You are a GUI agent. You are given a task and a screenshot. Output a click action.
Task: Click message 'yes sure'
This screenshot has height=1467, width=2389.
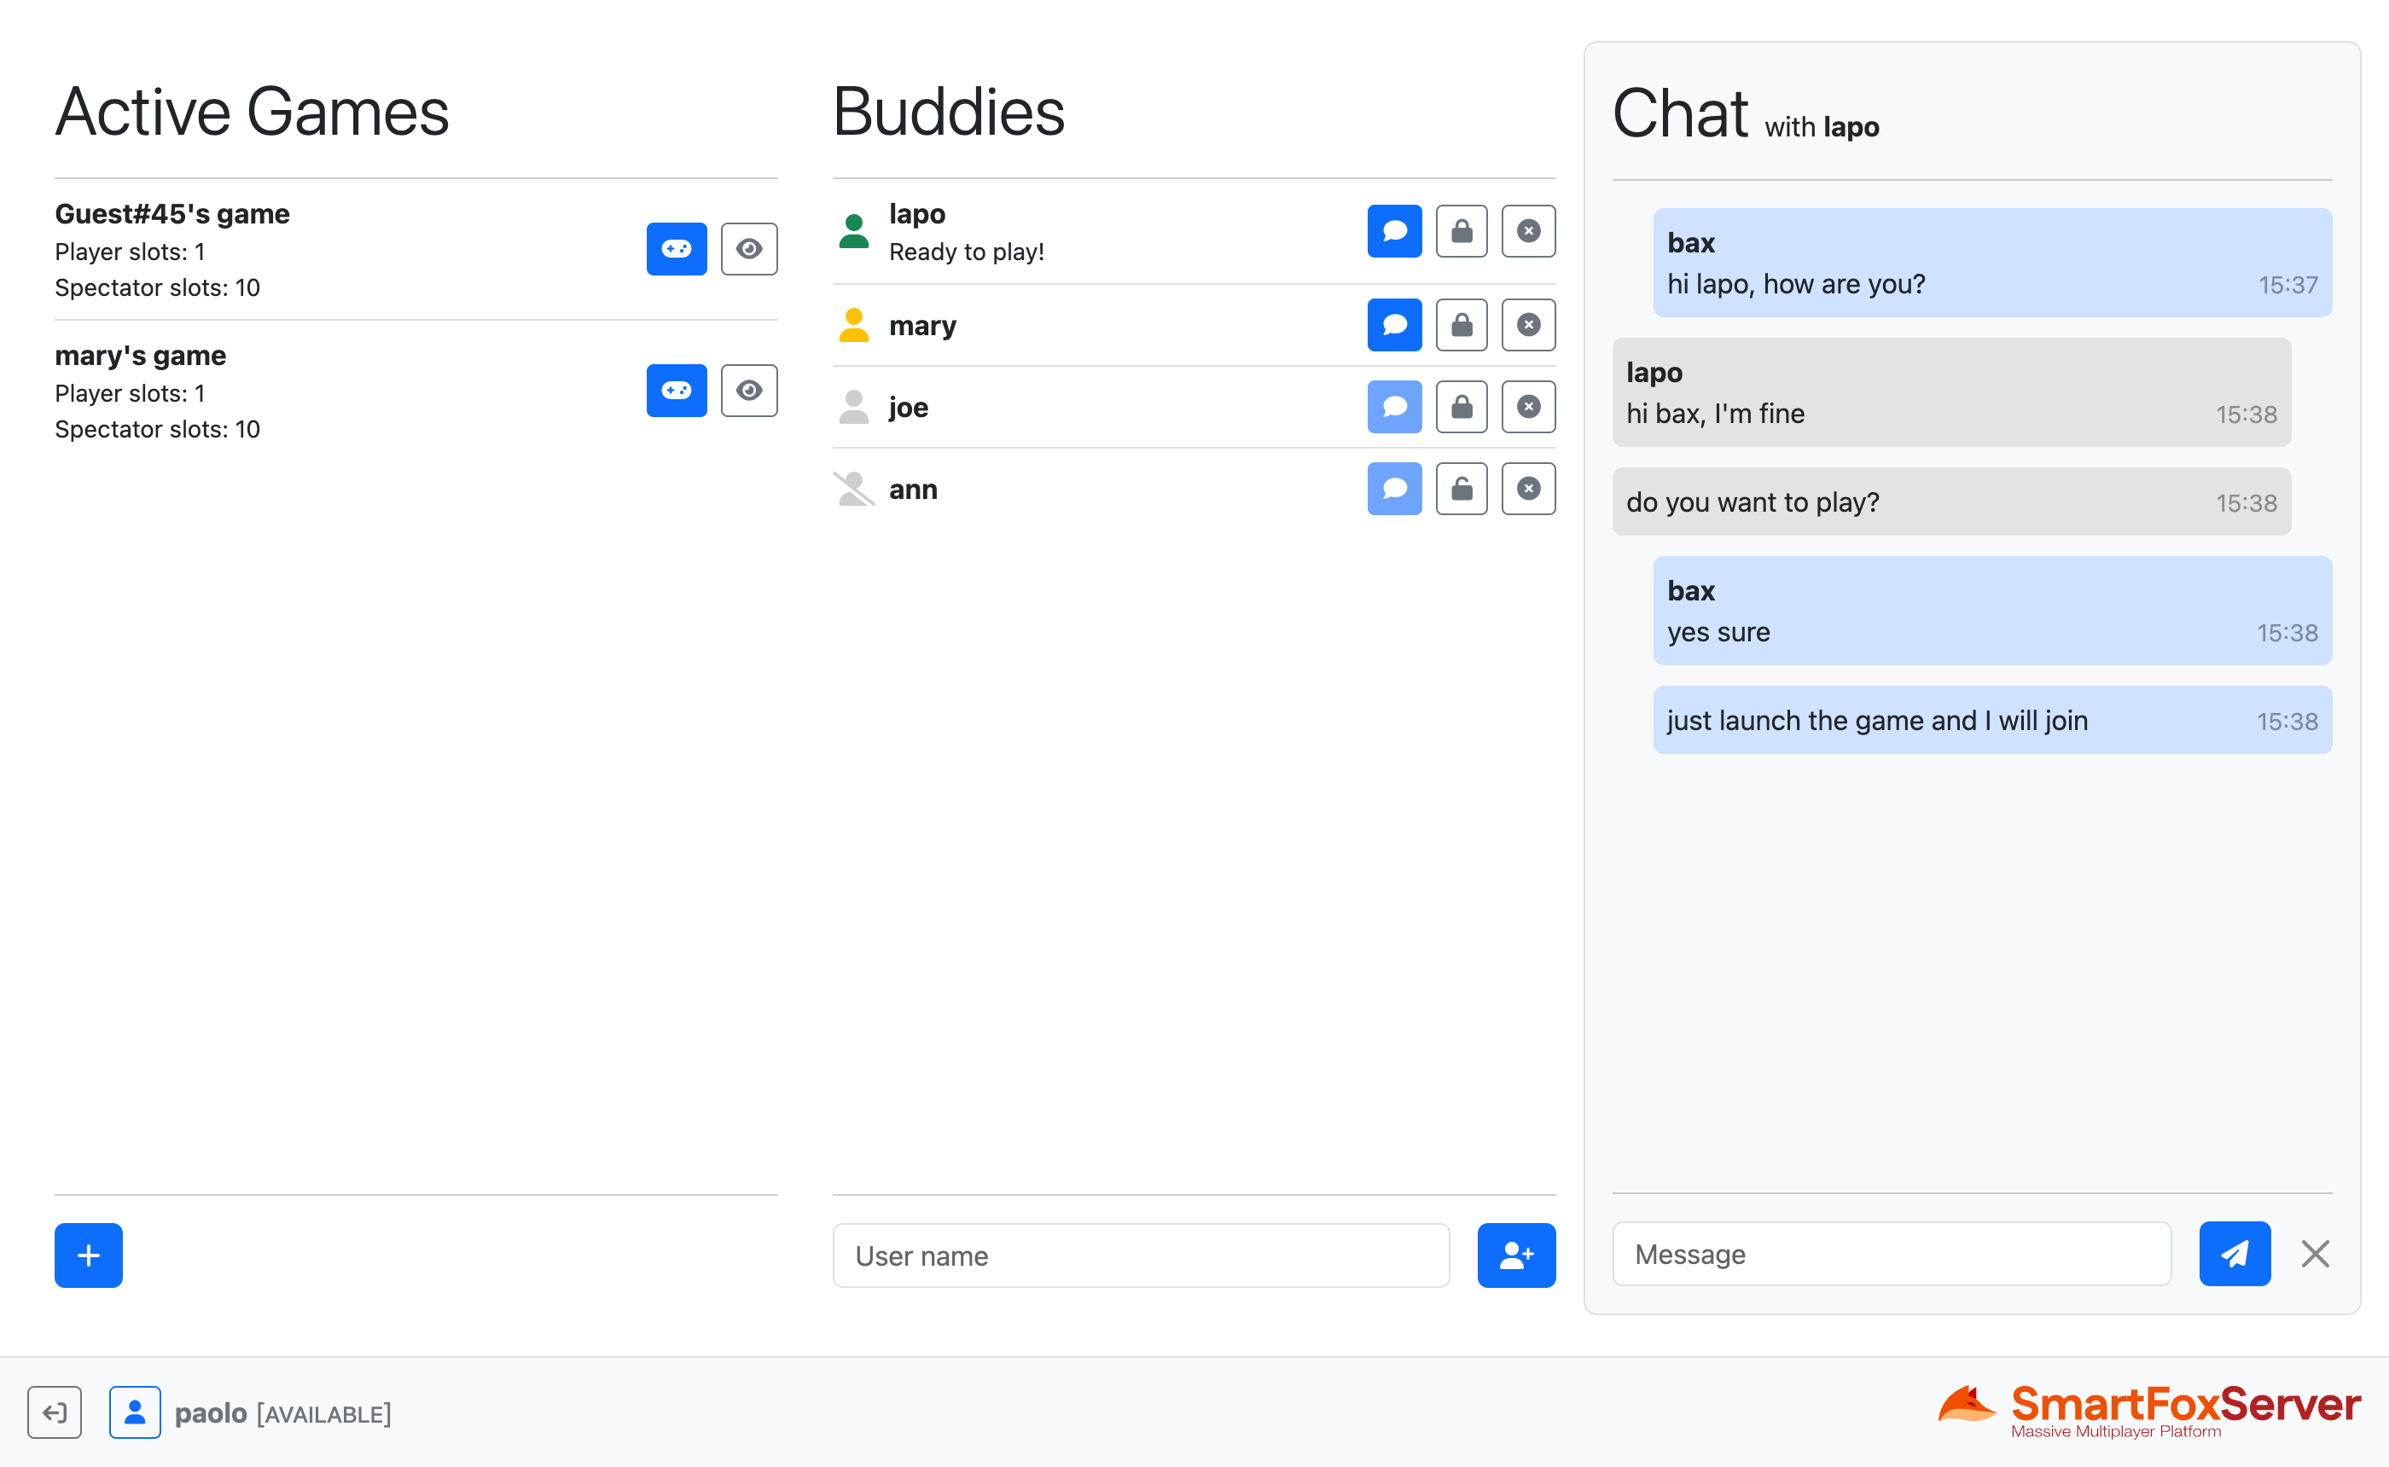point(1718,633)
